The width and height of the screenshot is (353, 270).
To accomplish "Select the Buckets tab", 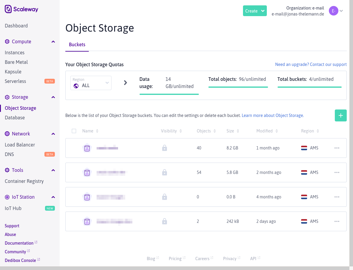I will click(77, 44).
